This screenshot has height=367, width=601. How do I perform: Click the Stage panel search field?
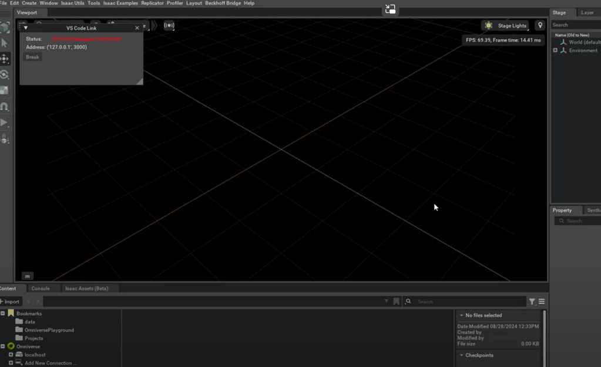[x=576, y=25]
